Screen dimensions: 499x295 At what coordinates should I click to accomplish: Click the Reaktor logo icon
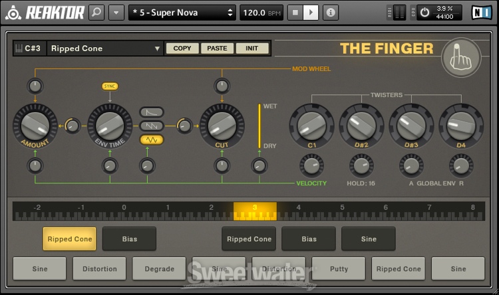point(13,13)
